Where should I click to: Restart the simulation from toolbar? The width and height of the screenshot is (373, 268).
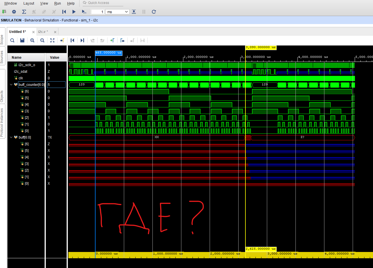(x=64, y=12)
